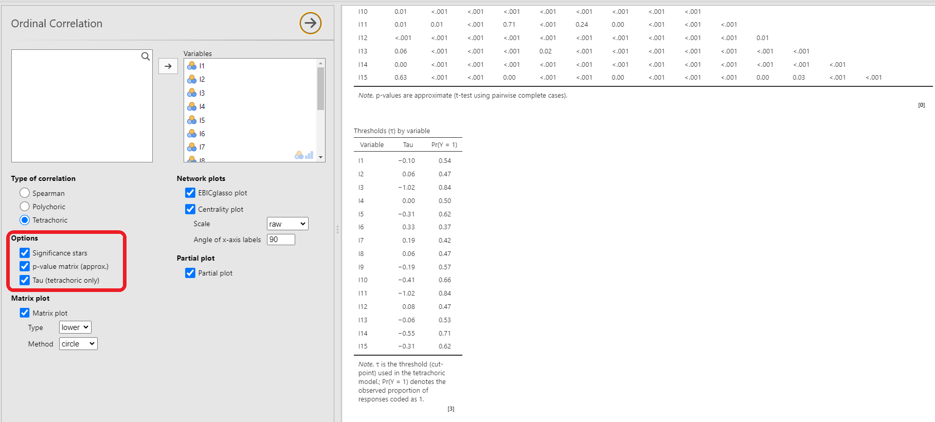Click the 0.71 p-value in the I11 row
Screen dimensions: 935x422
pyautogui.click(x=509, y=25)
